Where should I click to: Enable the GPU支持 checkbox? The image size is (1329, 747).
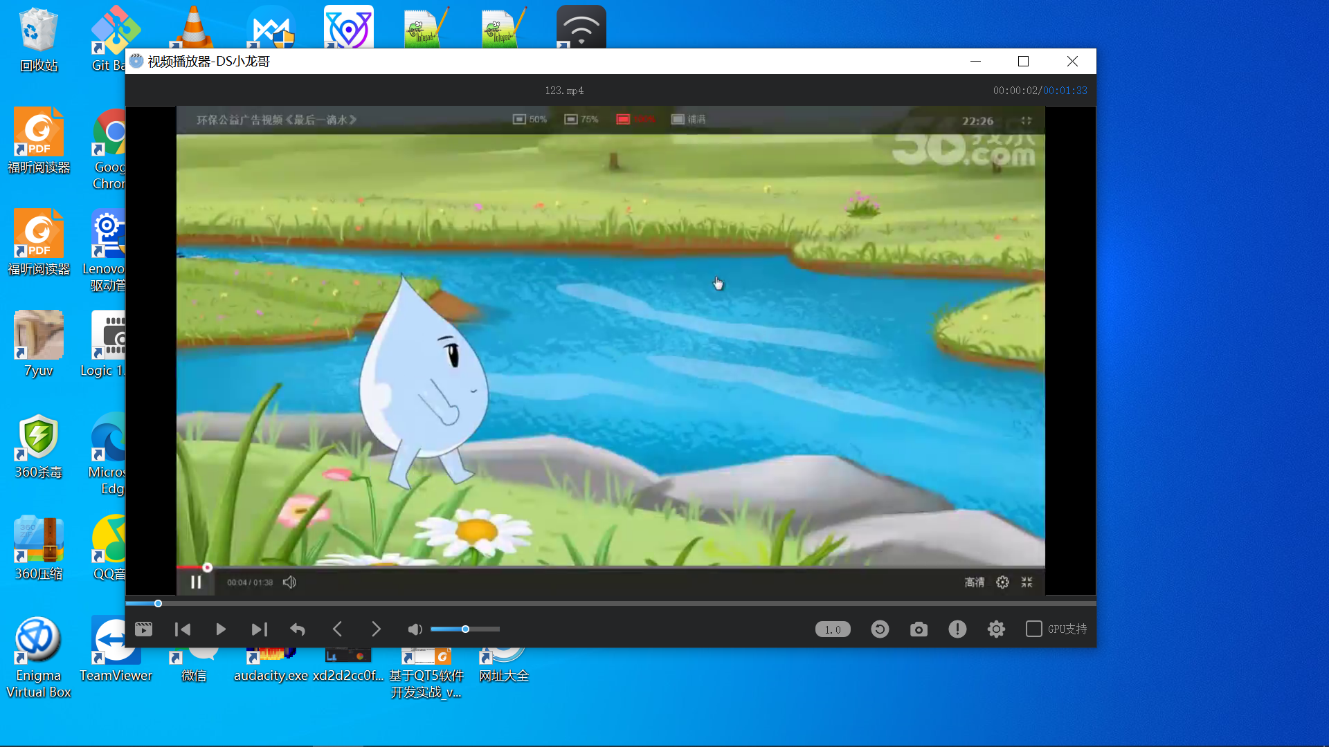click(1033, 629)
